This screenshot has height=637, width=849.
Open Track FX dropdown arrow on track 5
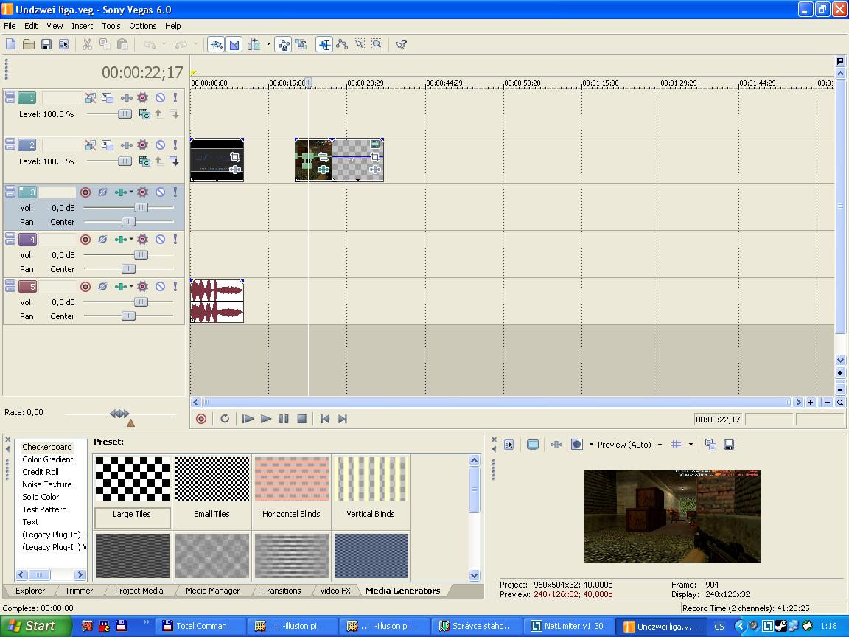point(132,287)
